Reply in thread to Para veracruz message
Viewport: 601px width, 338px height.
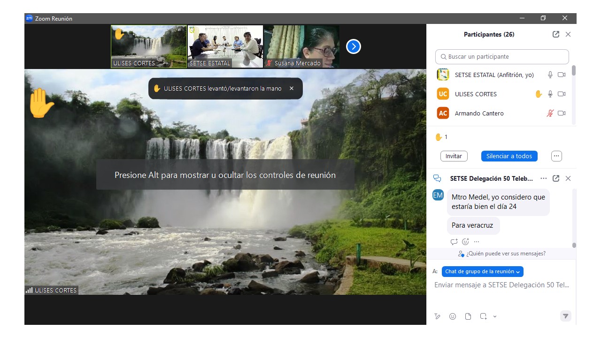tap(454, 242)
